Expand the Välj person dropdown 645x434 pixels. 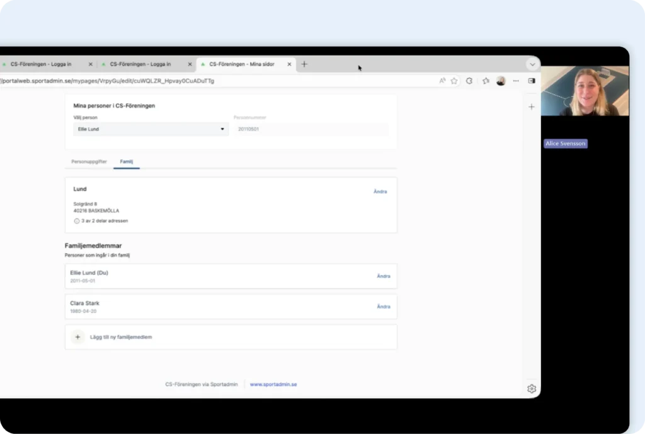click(x=151, y=129)
